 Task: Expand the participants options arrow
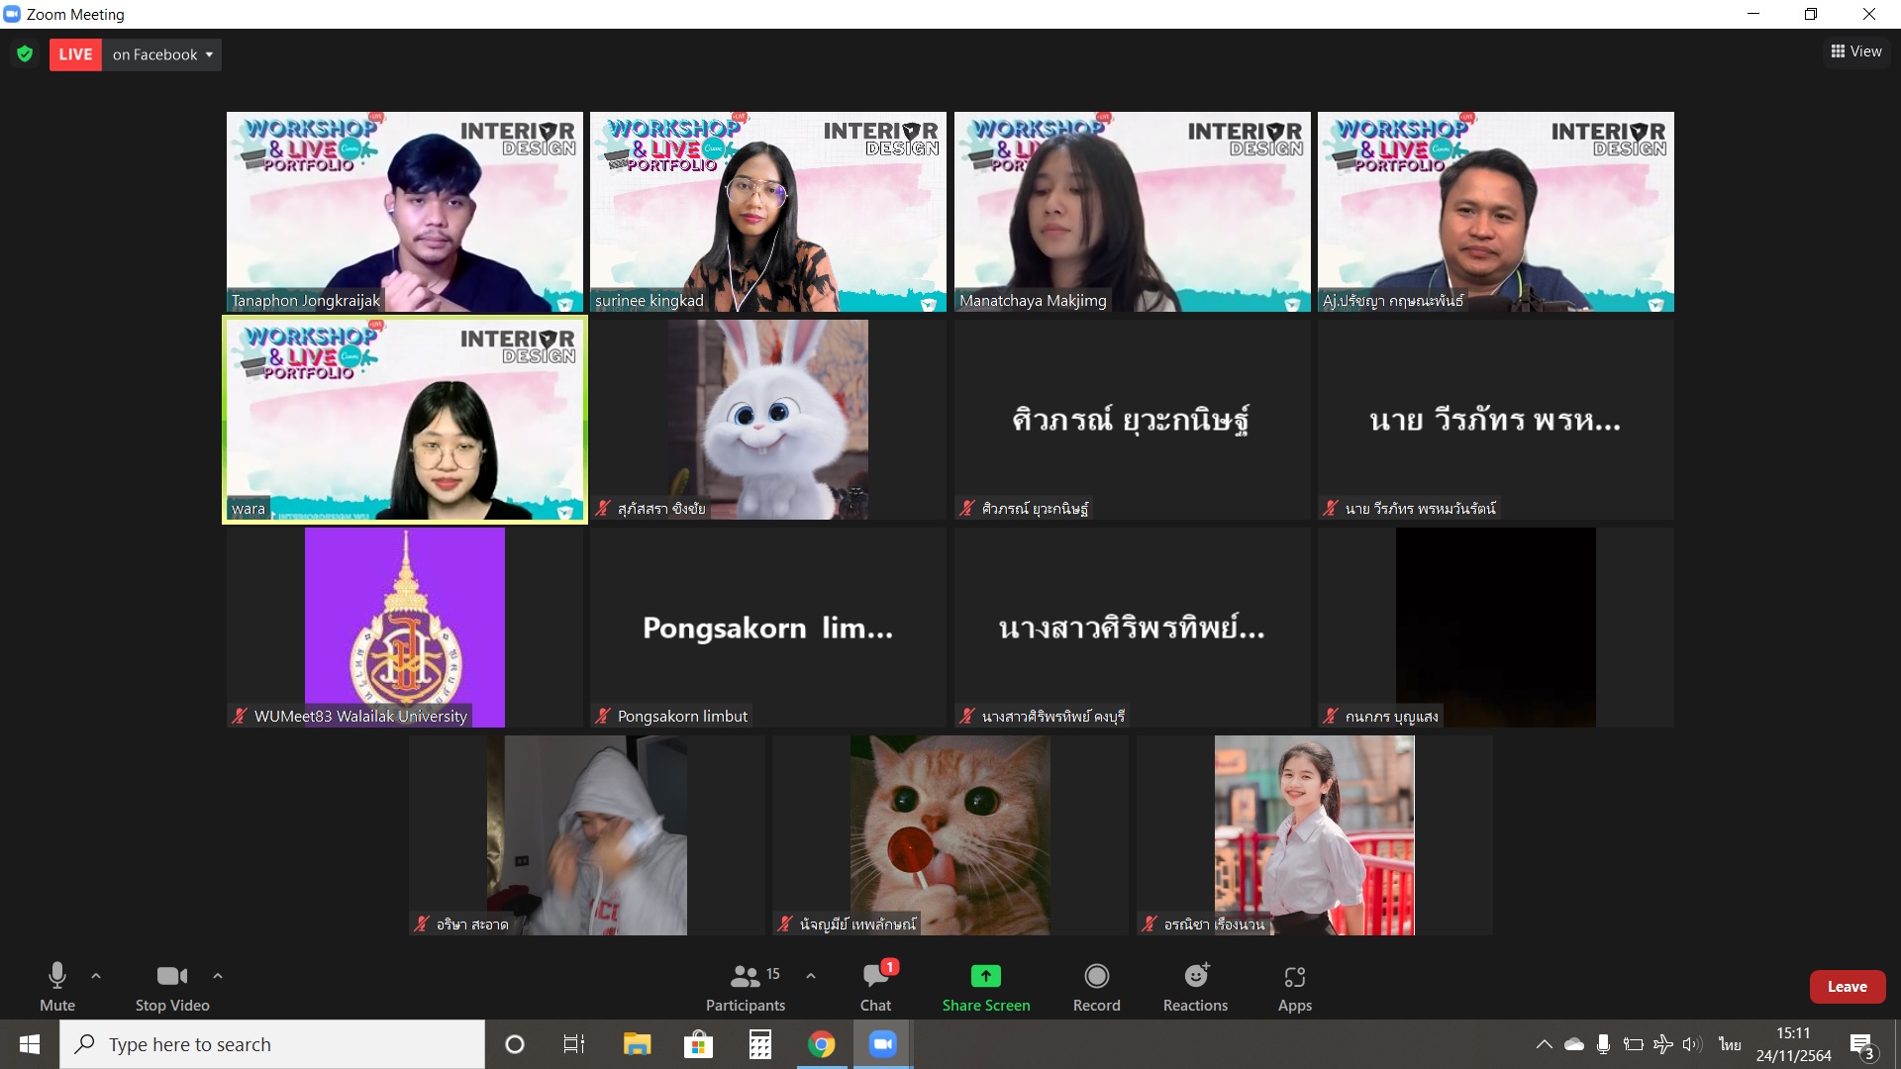point(811,976)
